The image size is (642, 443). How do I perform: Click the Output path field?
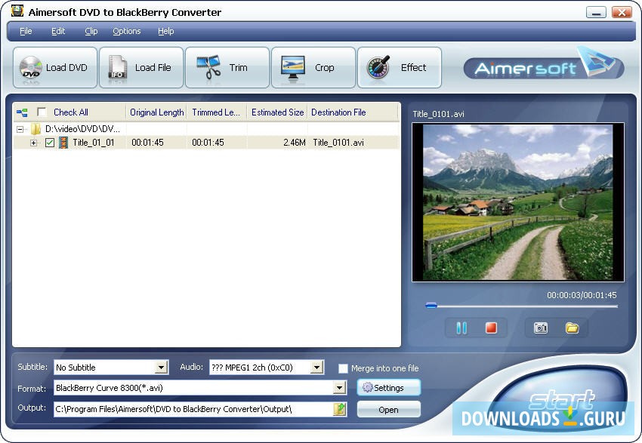[193, 409]
